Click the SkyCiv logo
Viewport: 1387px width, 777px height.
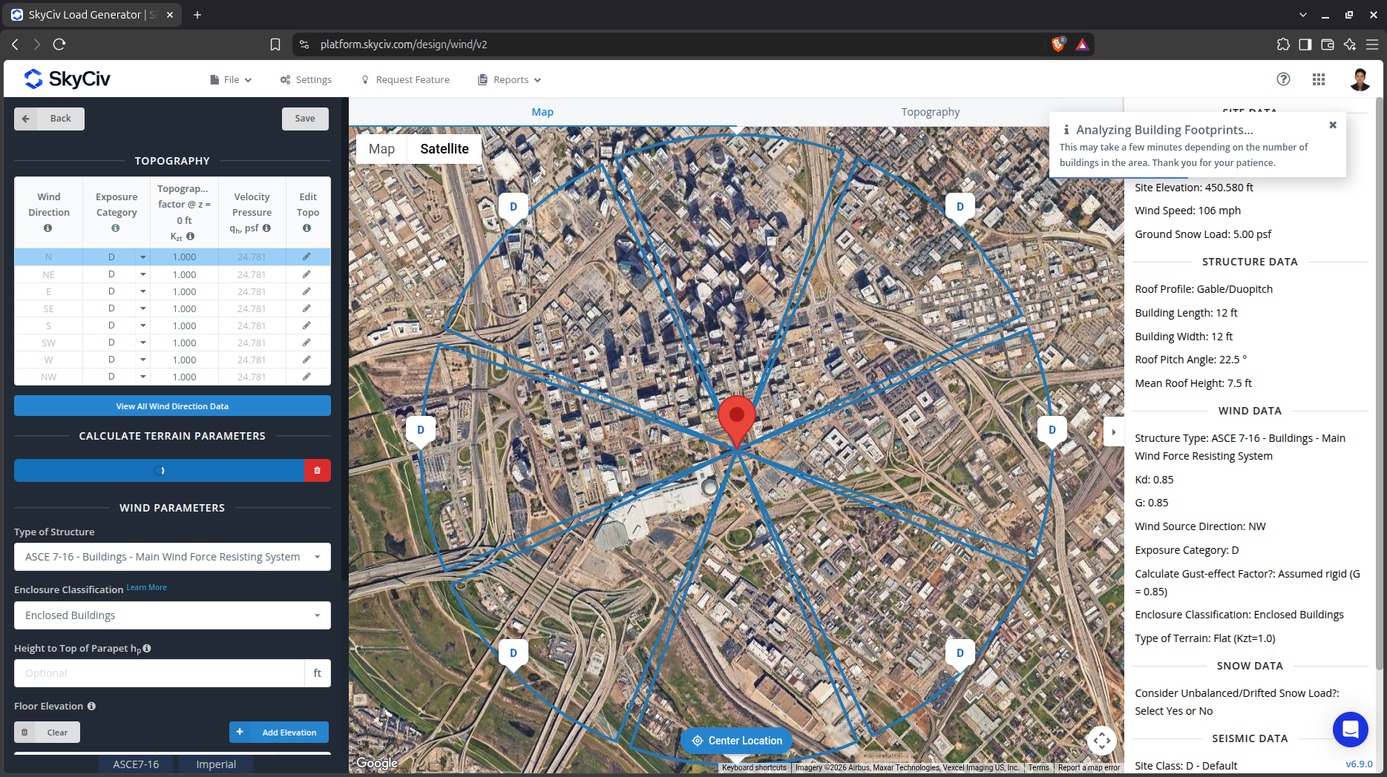point(67,79)
